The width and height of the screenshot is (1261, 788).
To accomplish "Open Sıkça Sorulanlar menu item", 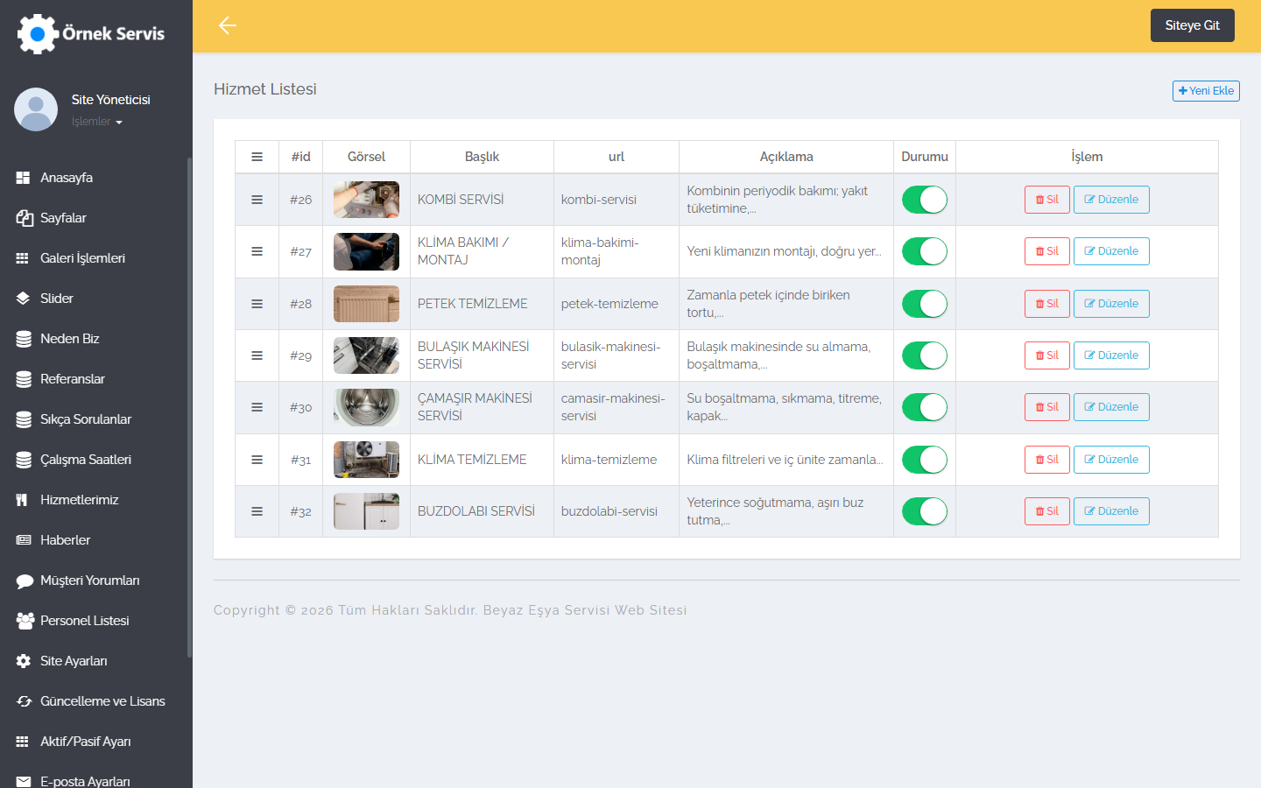I will [86, 419].
